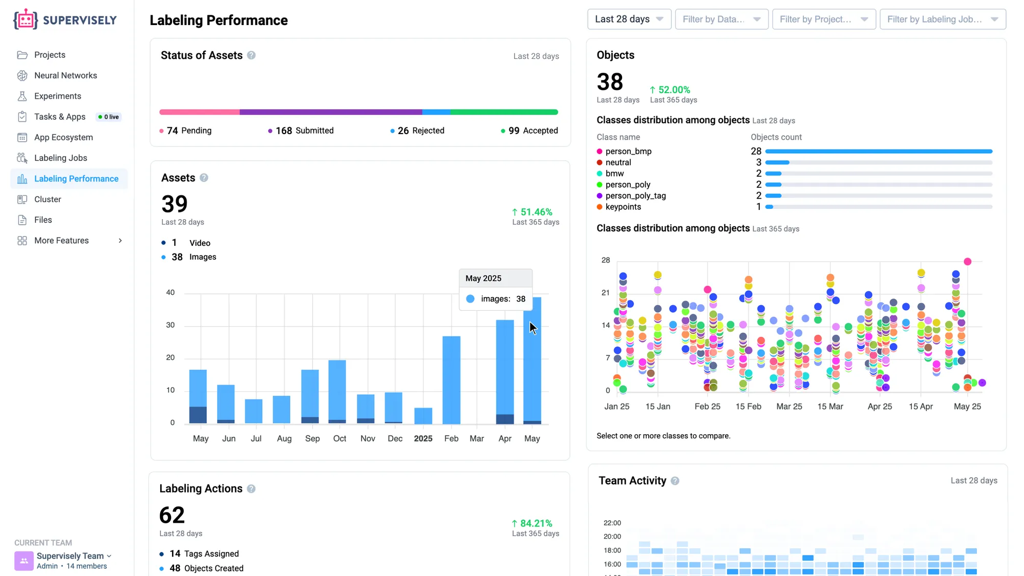Click the Labeling Jobs icon
The width and height of the screenshot is (1024, 576).
(x=22, y=158)
